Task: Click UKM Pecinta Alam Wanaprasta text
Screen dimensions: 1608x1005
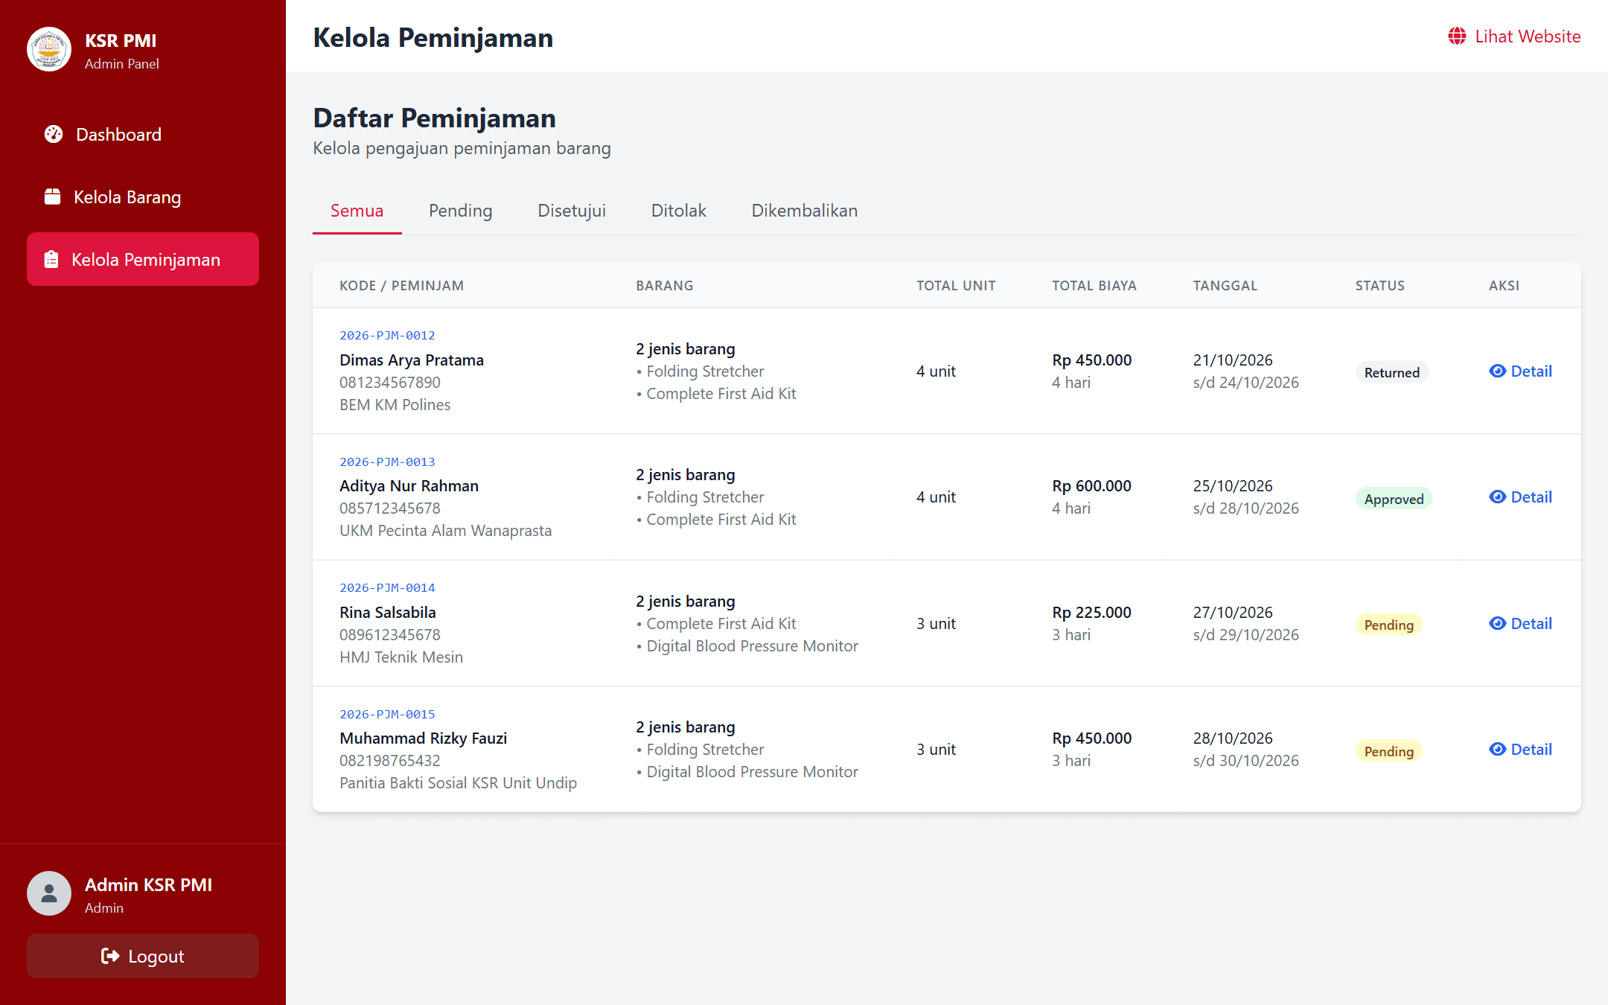Action: click(x=445, y=530)
